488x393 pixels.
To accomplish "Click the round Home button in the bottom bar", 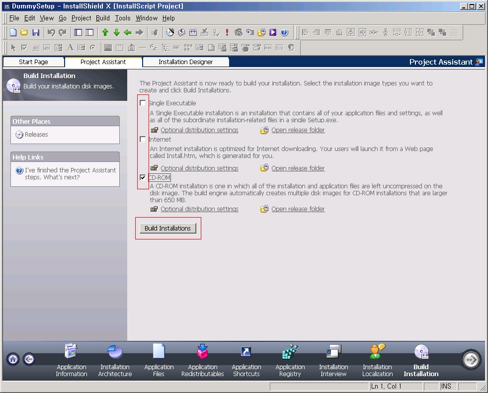I will 13,359.
